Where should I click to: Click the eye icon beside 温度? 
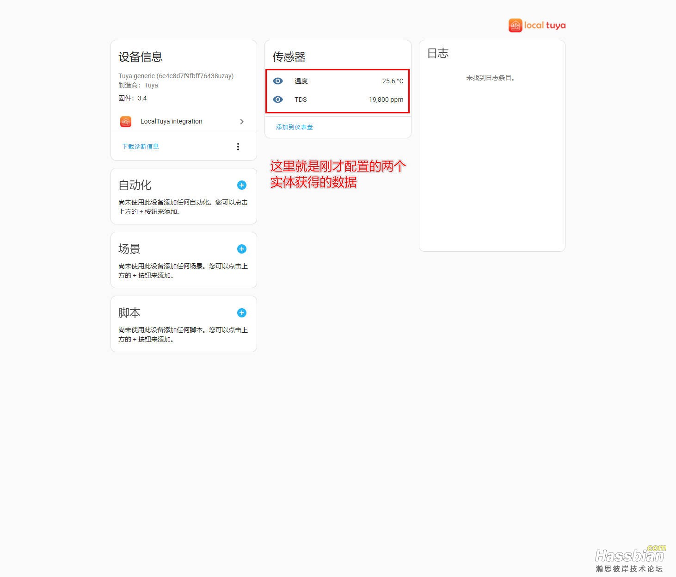pyautogui.click(x=278, y=81)
